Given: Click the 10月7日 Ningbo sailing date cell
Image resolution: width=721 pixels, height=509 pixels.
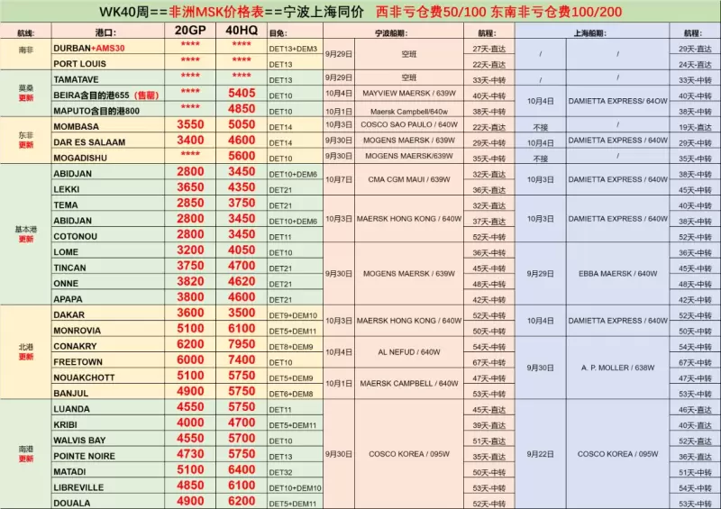Looking at the screenshot, I should tap(339, 179).
